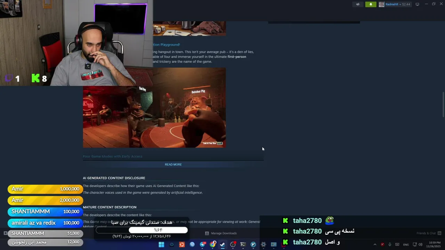
Task: Open the volume tray icon
Action: coord(420,244)
